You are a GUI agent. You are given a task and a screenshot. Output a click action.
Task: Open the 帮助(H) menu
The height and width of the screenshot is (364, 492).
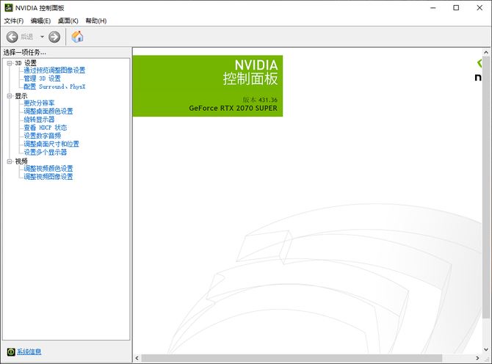click(x=95, y=21)
